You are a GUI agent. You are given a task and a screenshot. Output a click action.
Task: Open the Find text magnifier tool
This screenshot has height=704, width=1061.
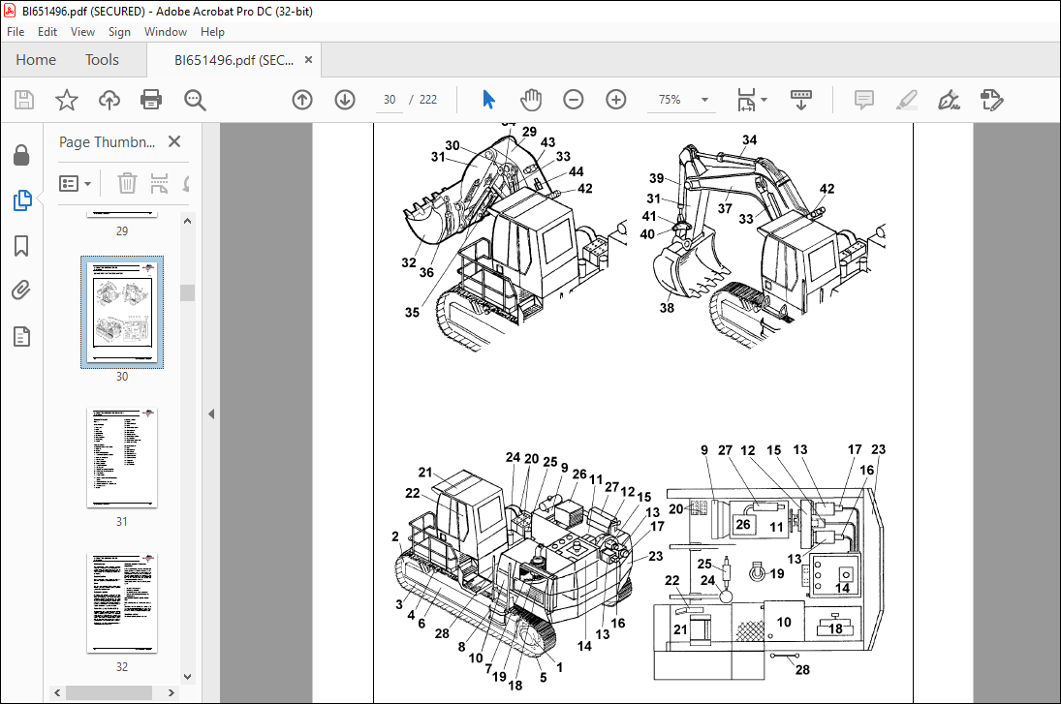(x=195, y=100)
